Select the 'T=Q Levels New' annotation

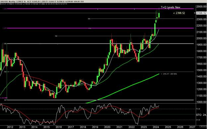pos(171,7)
